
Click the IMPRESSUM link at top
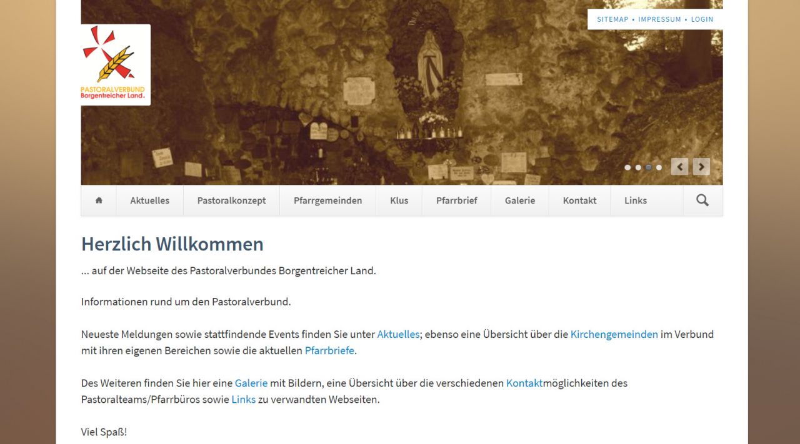(659, 19)
